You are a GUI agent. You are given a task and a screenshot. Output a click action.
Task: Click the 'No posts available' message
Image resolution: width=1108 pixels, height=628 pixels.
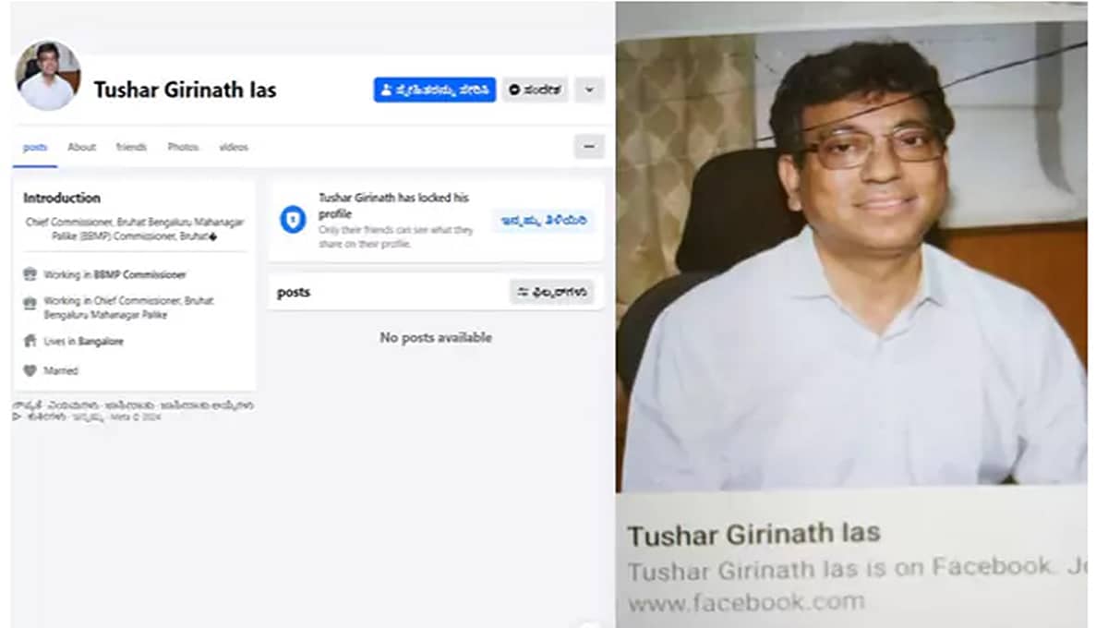436,338
